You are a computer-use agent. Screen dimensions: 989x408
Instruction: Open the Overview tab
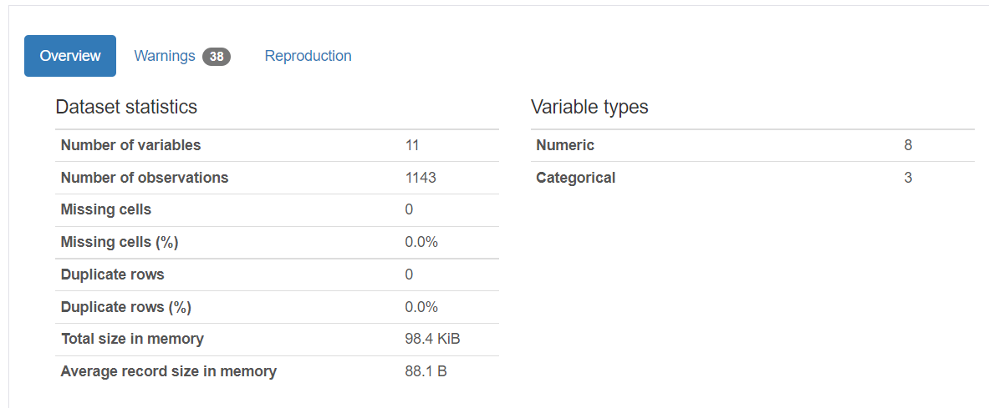pos(70,56)
